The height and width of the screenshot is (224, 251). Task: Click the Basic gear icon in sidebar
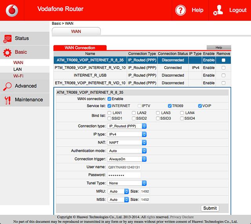7,53
